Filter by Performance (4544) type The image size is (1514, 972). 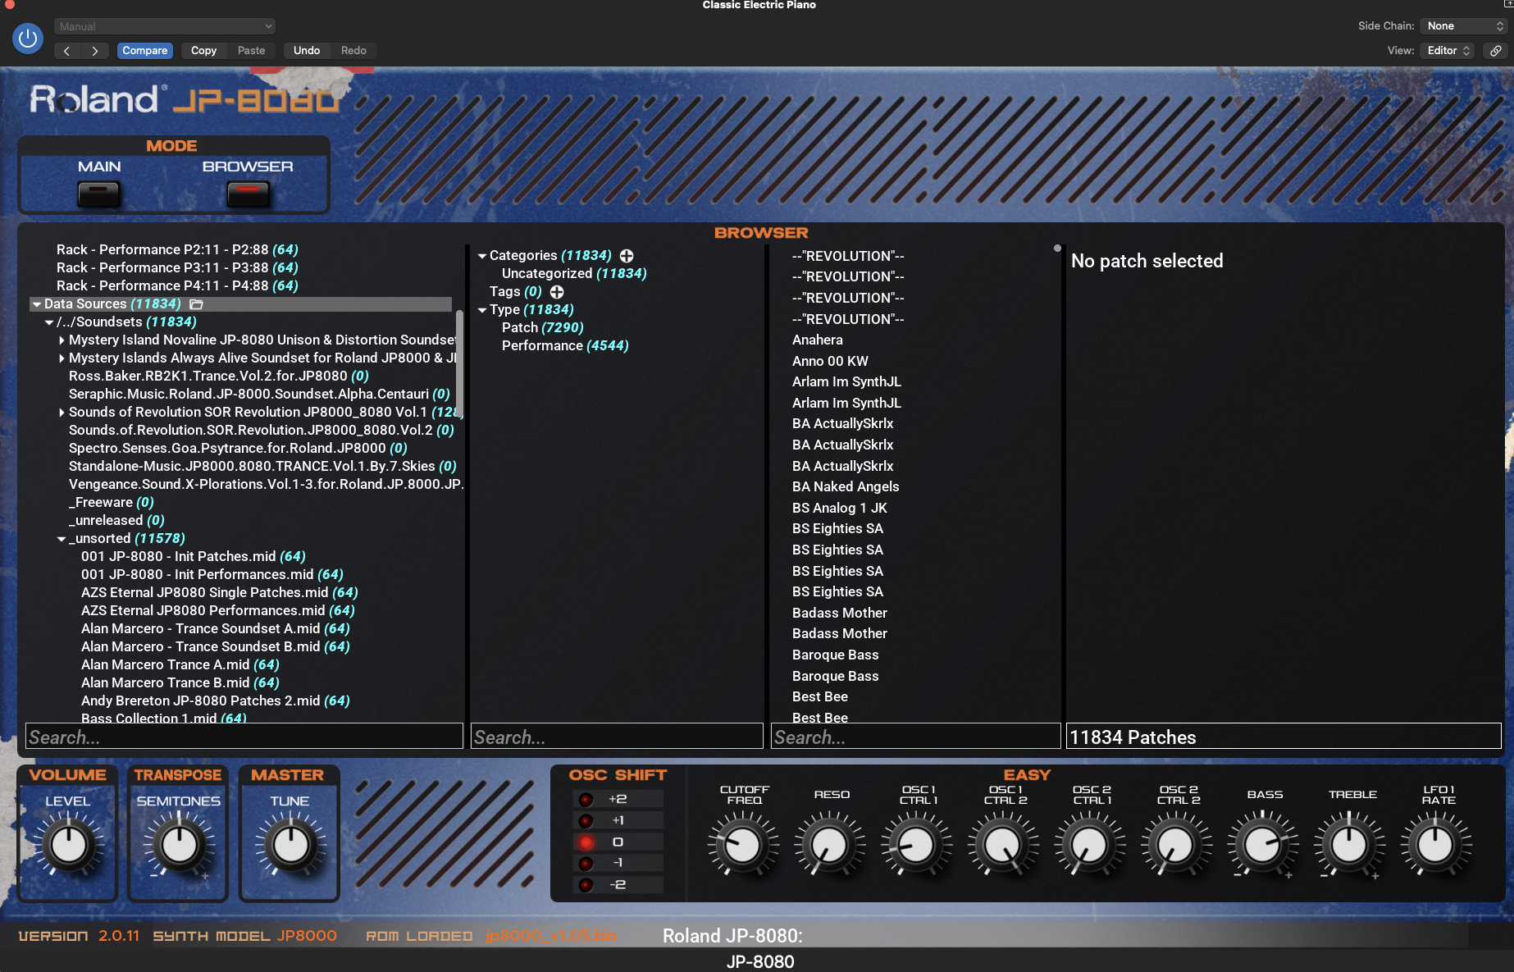point(565,346)
